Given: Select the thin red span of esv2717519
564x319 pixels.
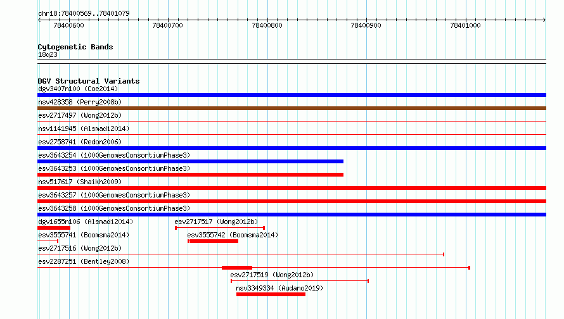Looking at the screenshot, I should point(300,281).
